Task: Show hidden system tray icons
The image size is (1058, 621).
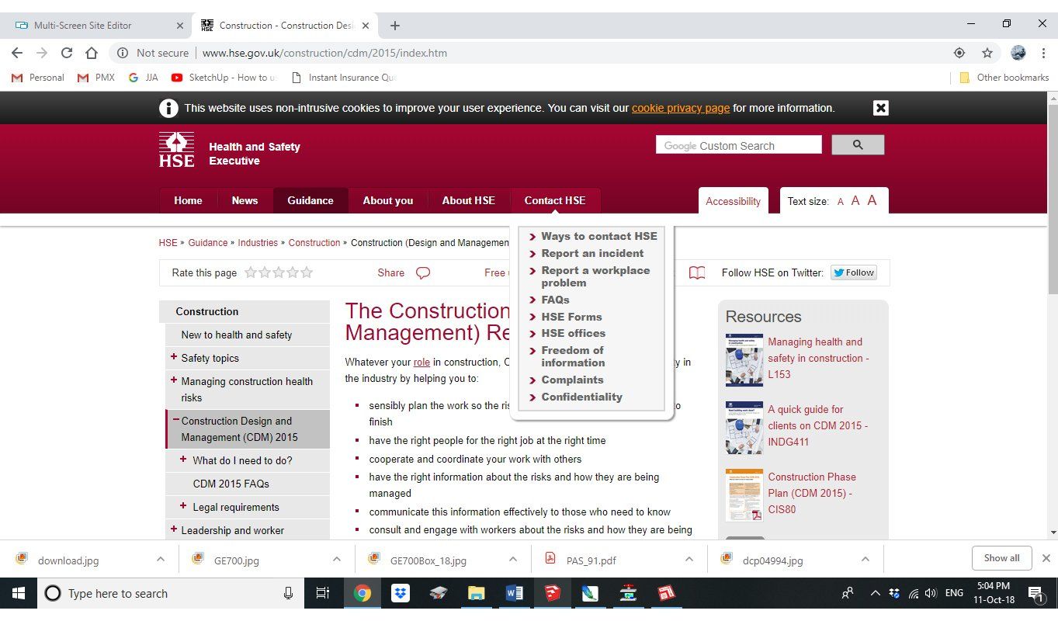Action: point(875,594)
